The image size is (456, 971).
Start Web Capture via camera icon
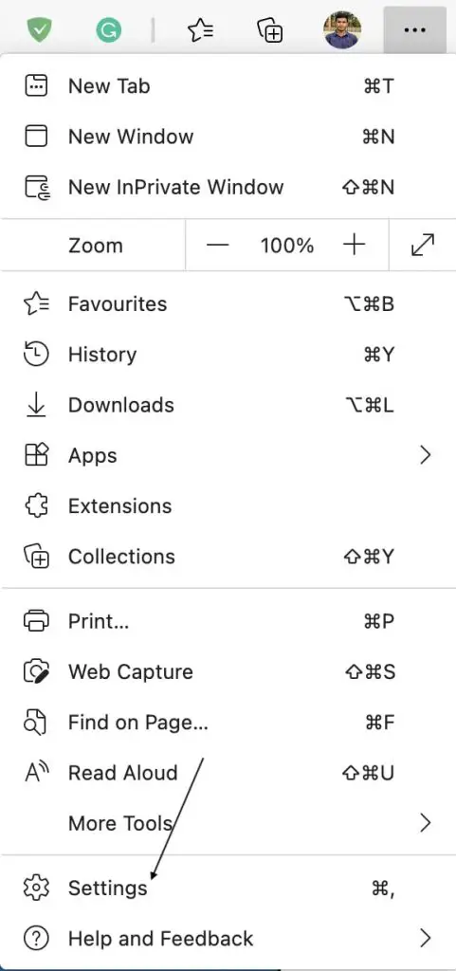35,671
